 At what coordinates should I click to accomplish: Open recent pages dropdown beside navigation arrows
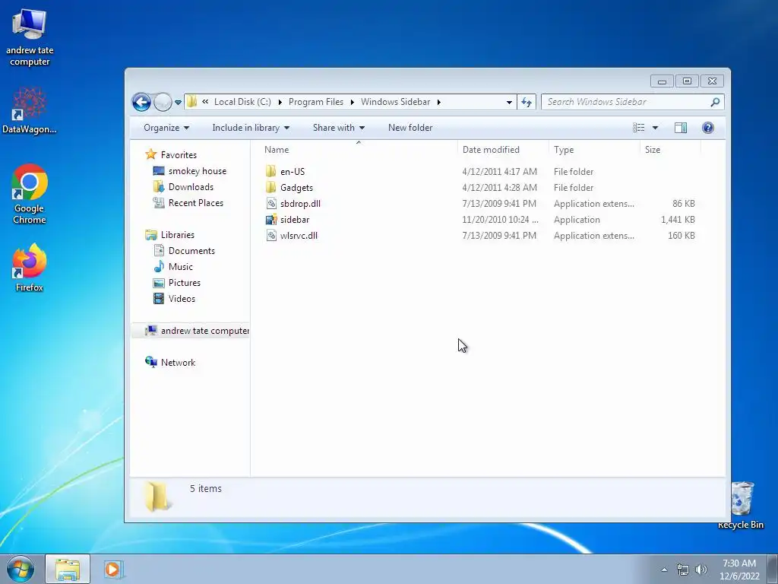click(178, 103)
